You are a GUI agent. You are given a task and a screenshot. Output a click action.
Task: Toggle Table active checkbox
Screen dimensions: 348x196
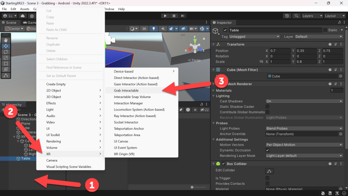225,30
